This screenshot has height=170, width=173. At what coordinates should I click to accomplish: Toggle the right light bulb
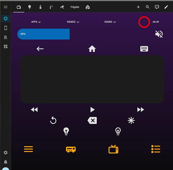118,131
